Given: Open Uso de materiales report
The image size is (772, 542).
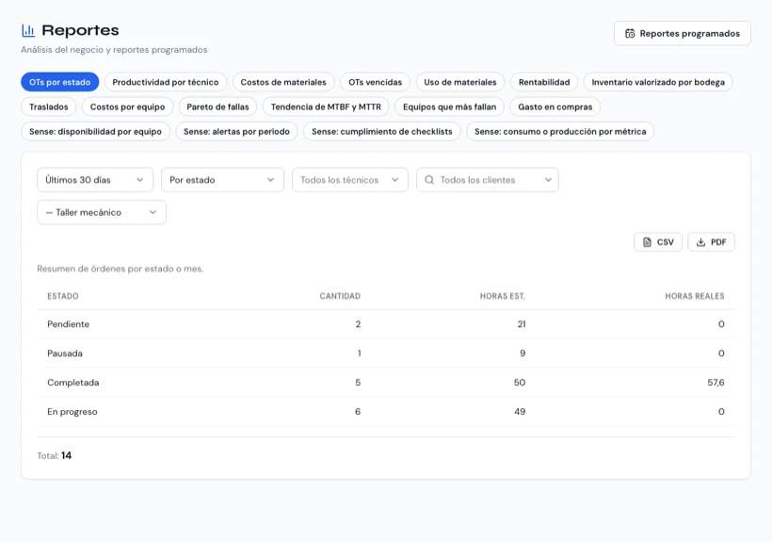Looking at the screenshot, I should pos(460,82).
